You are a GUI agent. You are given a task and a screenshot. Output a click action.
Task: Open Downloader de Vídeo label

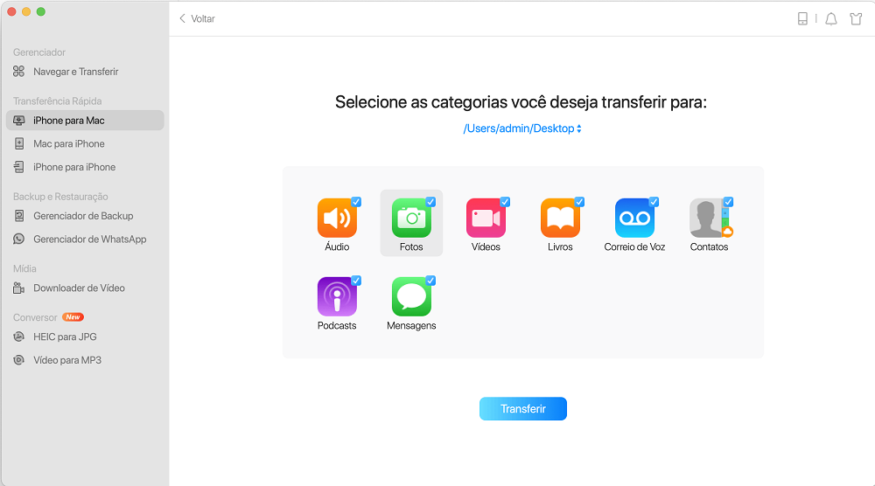pos(79,288)
